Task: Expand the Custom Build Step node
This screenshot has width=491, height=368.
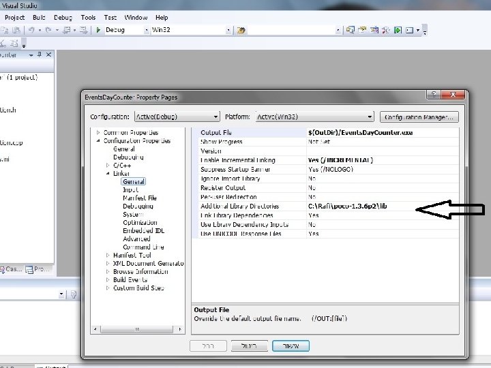Action: (108, 288)
